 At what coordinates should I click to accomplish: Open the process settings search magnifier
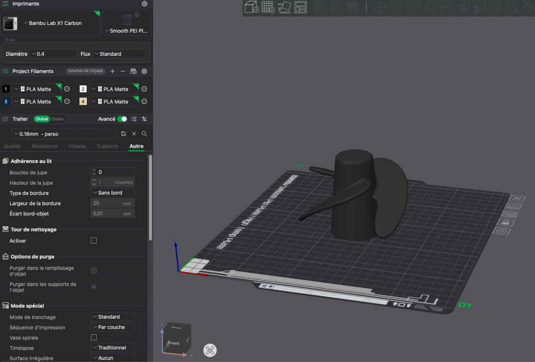[x=144, y=134]
